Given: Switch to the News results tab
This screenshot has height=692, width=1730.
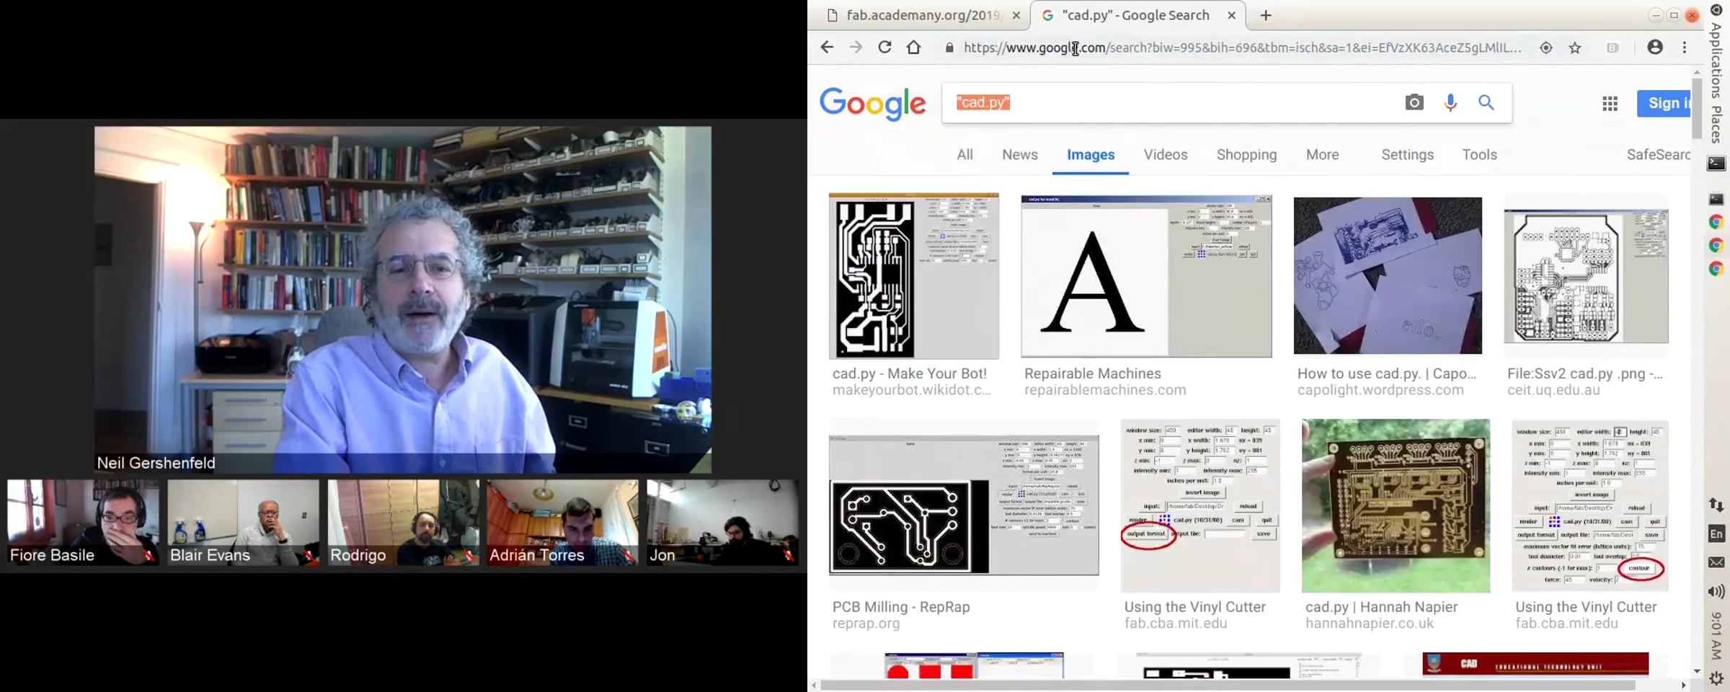Looking at the screenshot, I should click(1020, 154).
